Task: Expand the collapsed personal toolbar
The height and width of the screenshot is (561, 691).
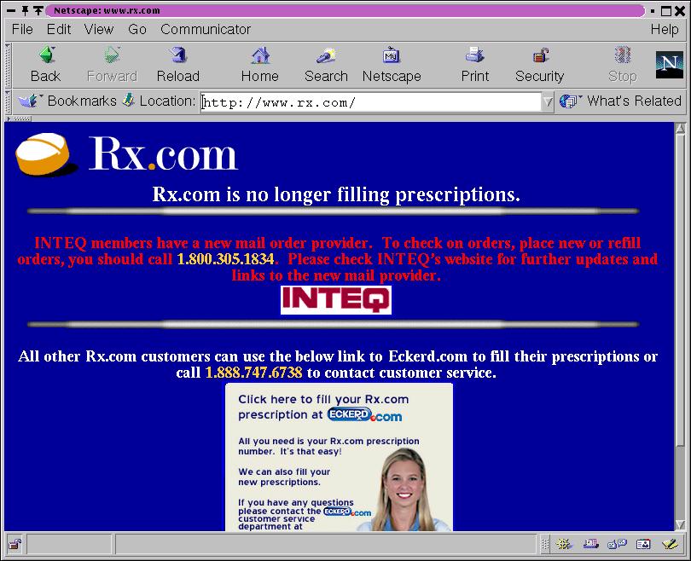Action: tap(19, 119)
